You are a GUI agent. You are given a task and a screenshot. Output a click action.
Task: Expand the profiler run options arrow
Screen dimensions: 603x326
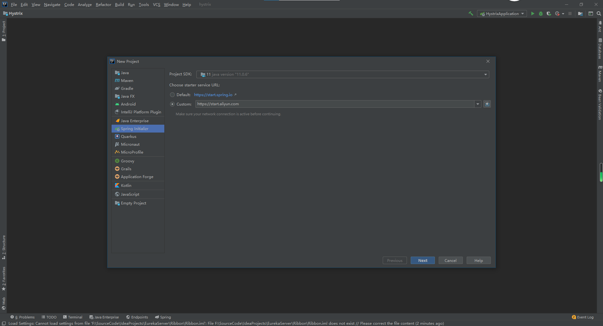pyautogui.click(x=563, y=14)
